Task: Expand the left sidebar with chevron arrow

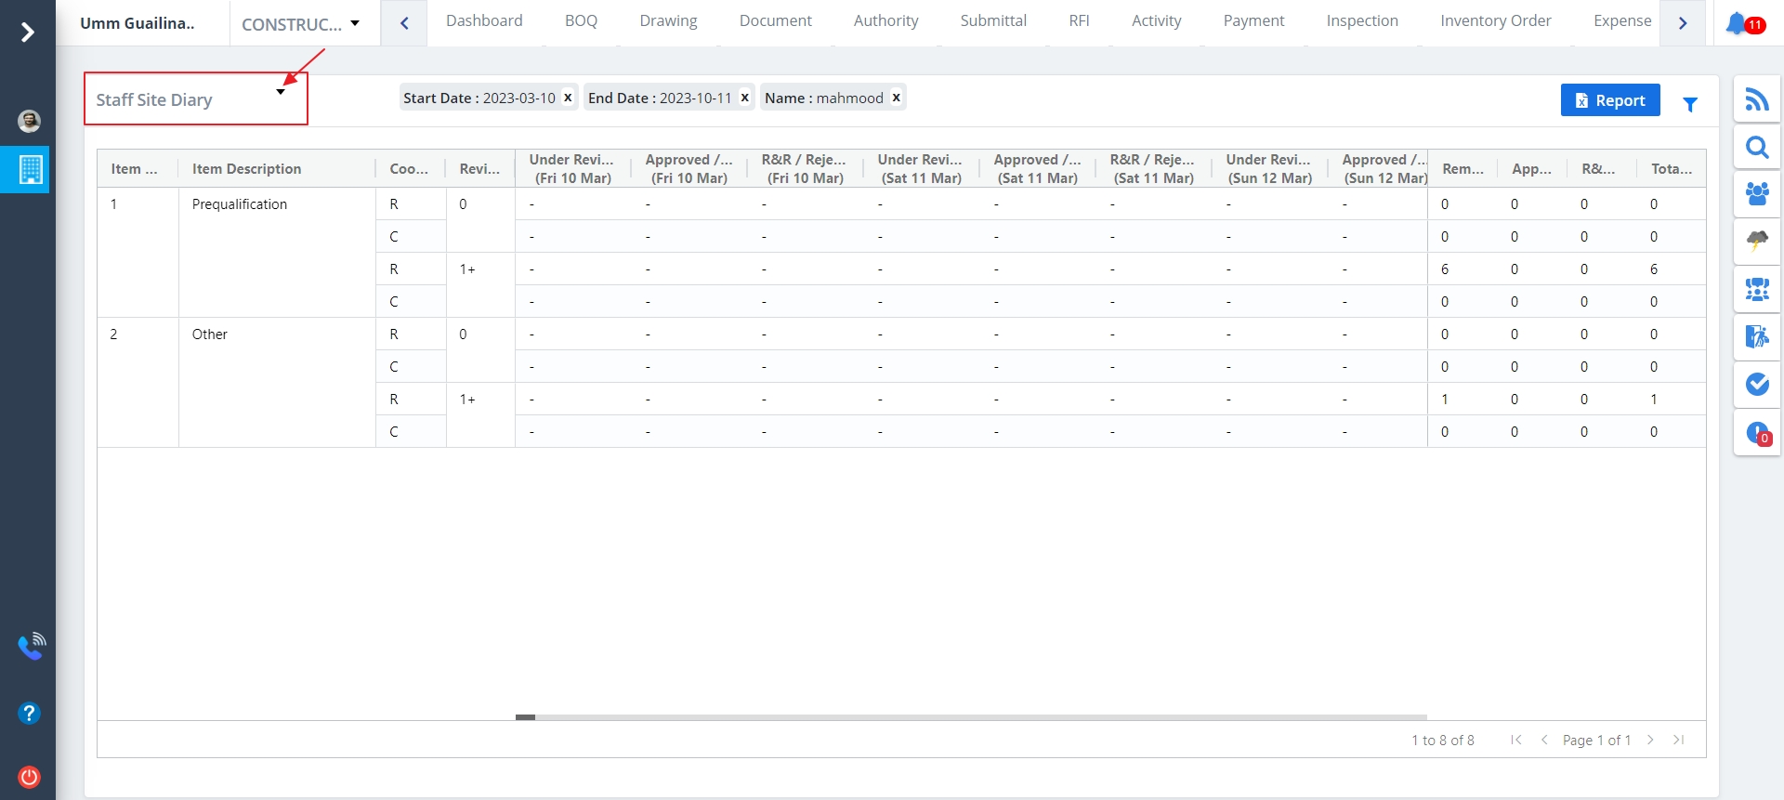Action: pyautogui.click(x=28, y=33)
